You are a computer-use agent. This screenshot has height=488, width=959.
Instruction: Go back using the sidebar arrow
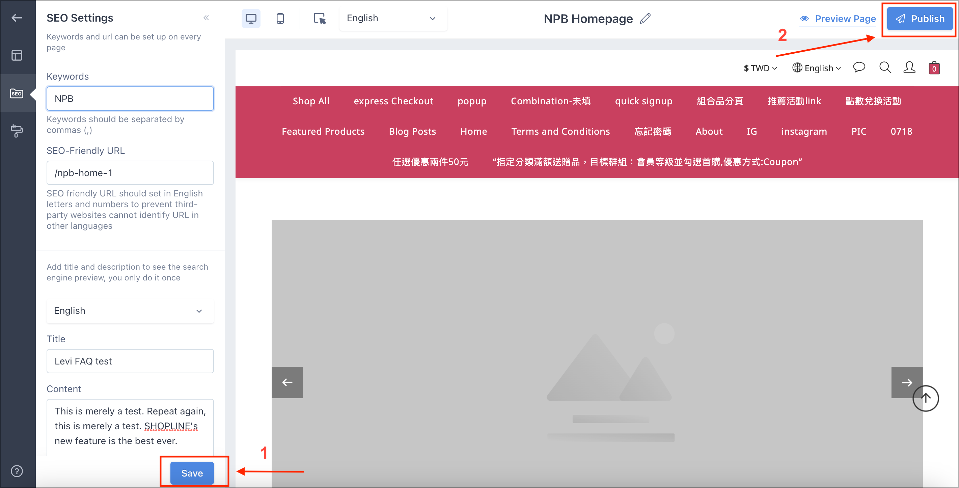[x=17, y=18]
